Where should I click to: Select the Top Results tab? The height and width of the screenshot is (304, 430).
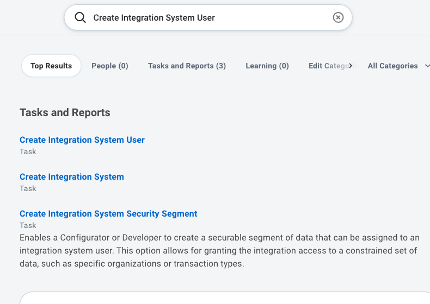tap(51, 66)
